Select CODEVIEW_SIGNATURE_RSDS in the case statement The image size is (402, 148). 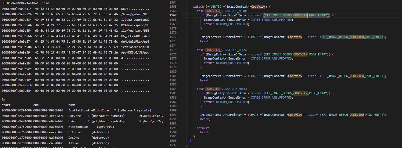click(226, 50)
